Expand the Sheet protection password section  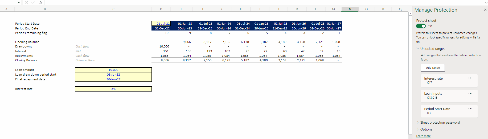(x=418, y=122)
